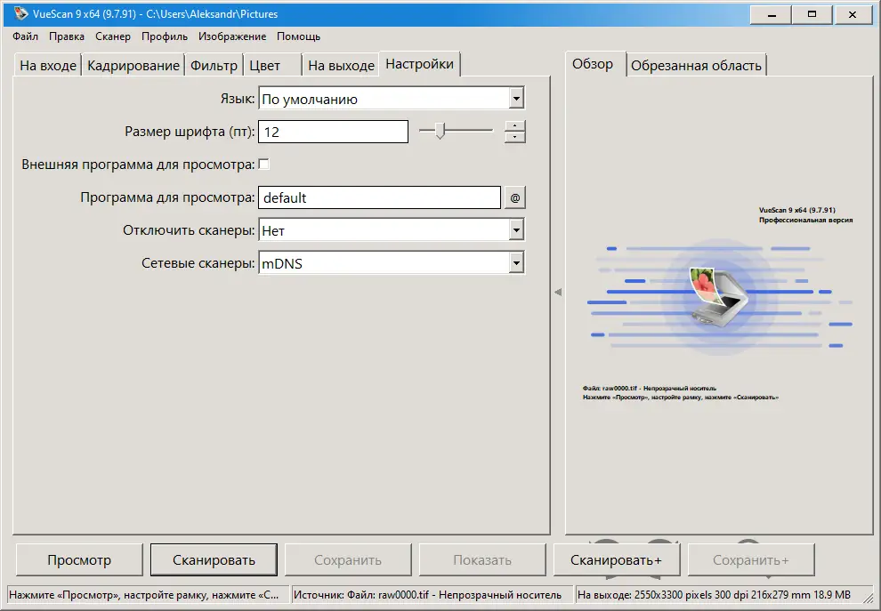Open the Профиль menu
The image size is (881, 611).
[x=164, y=36]
